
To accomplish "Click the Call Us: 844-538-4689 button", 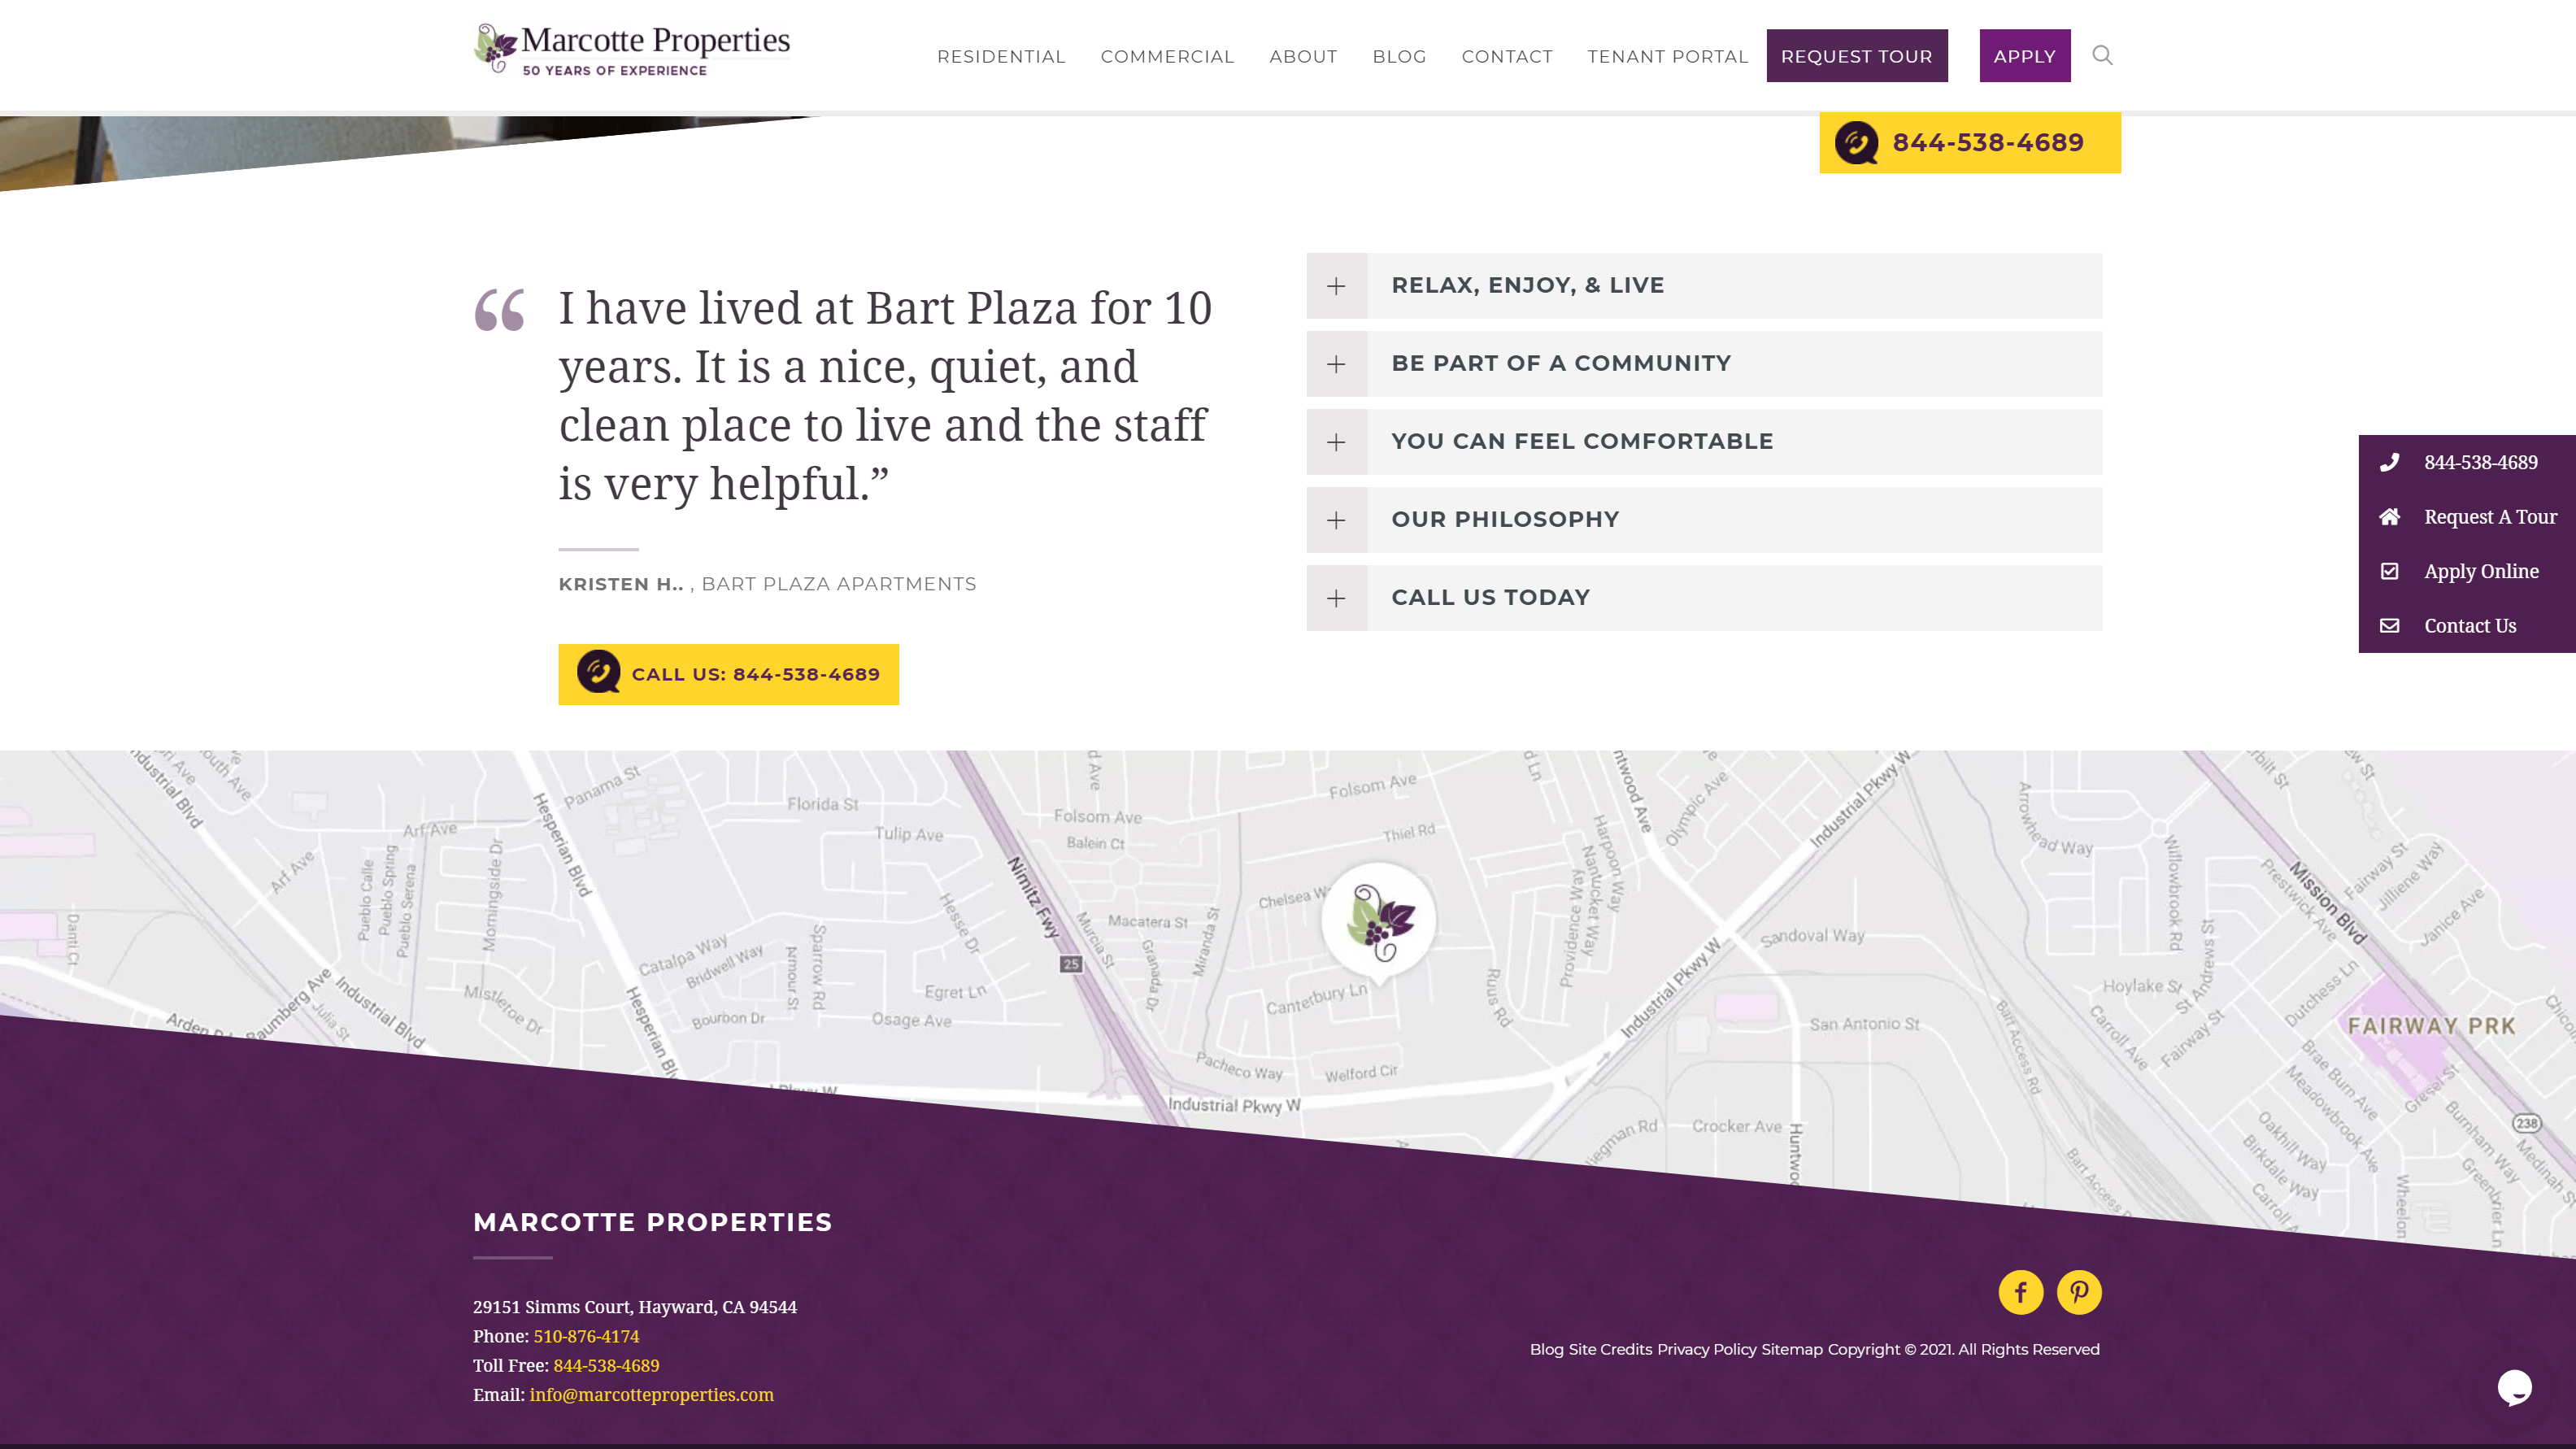I will [728, 674].
